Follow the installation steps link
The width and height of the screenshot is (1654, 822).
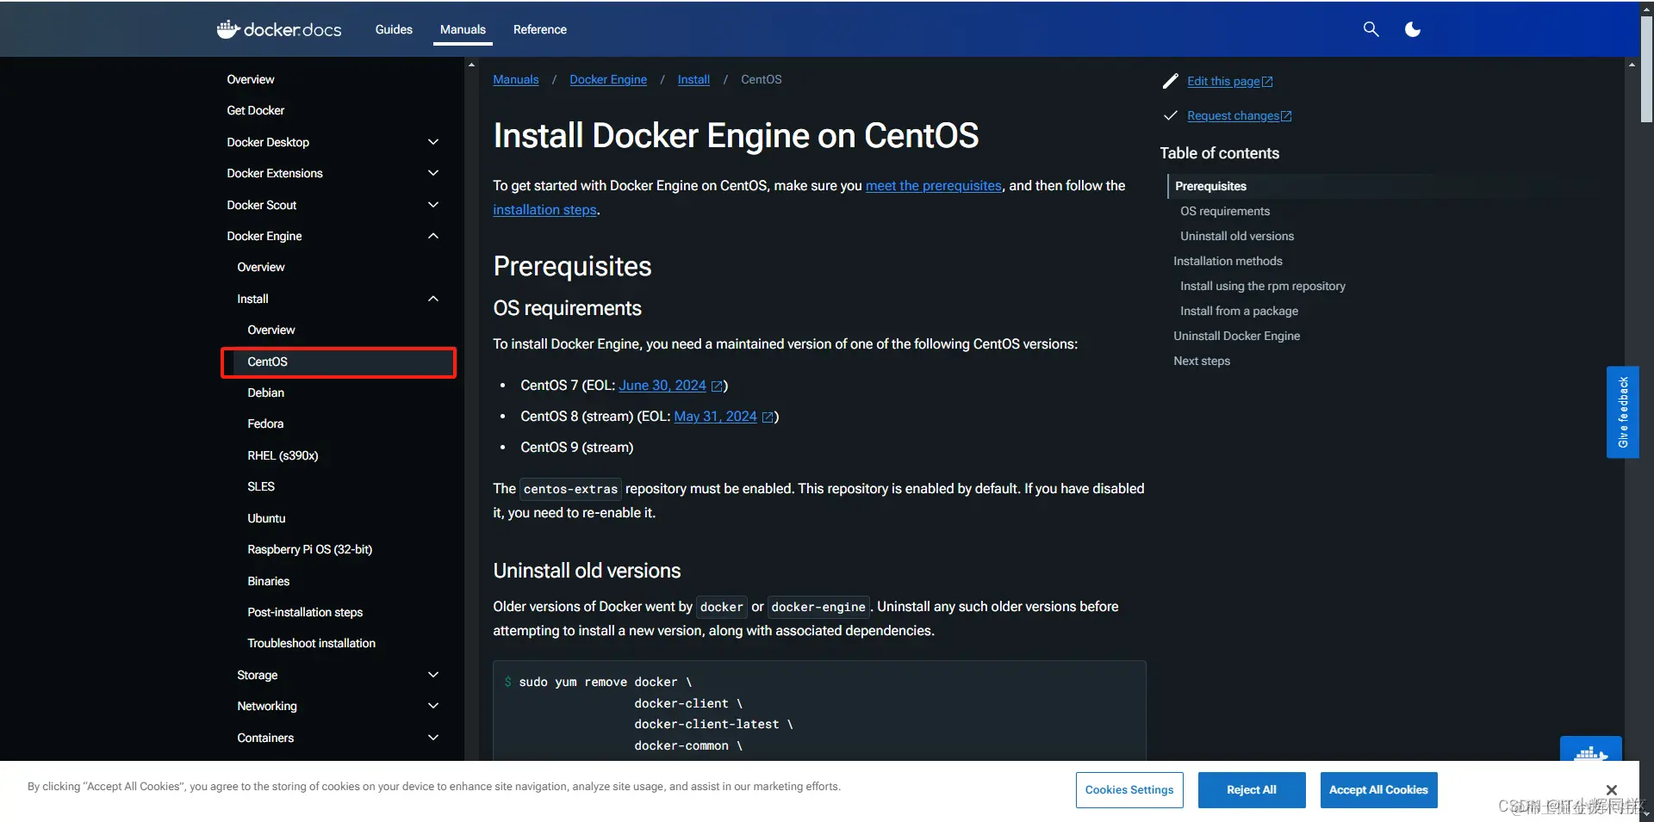tap(544, 209)
